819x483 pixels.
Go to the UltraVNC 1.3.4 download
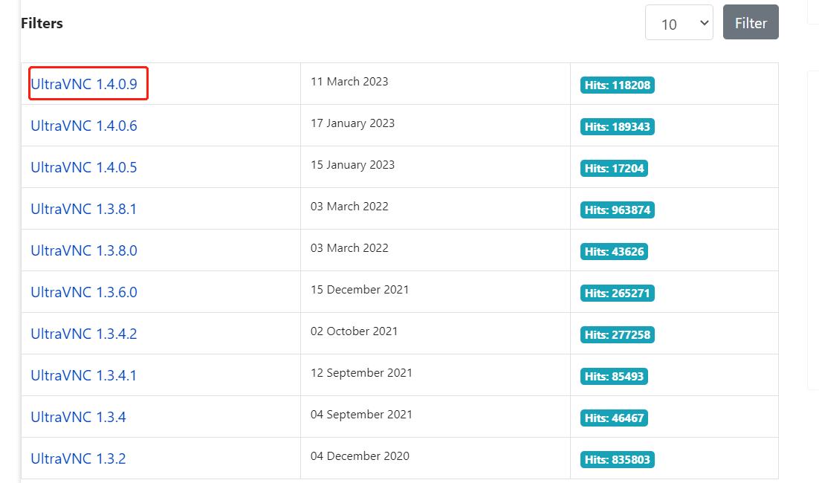[78, 417]
